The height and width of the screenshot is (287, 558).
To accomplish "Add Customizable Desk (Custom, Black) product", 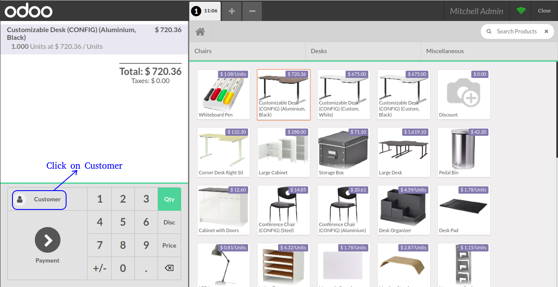I will tap(404, 95).
